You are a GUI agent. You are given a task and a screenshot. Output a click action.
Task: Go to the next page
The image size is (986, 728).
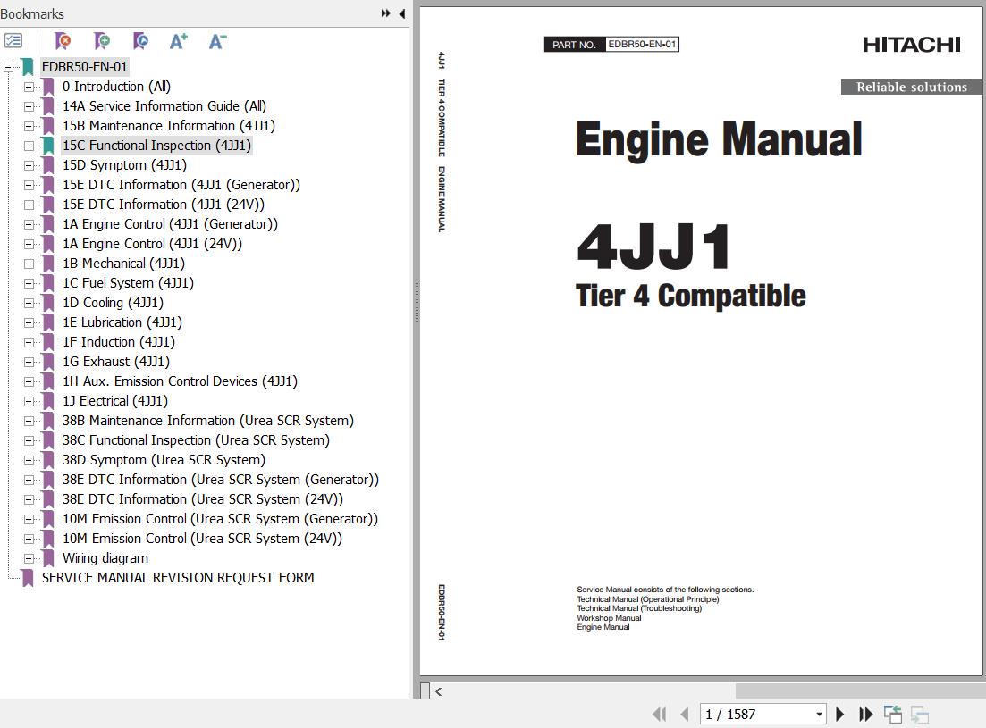click(839, 715)
